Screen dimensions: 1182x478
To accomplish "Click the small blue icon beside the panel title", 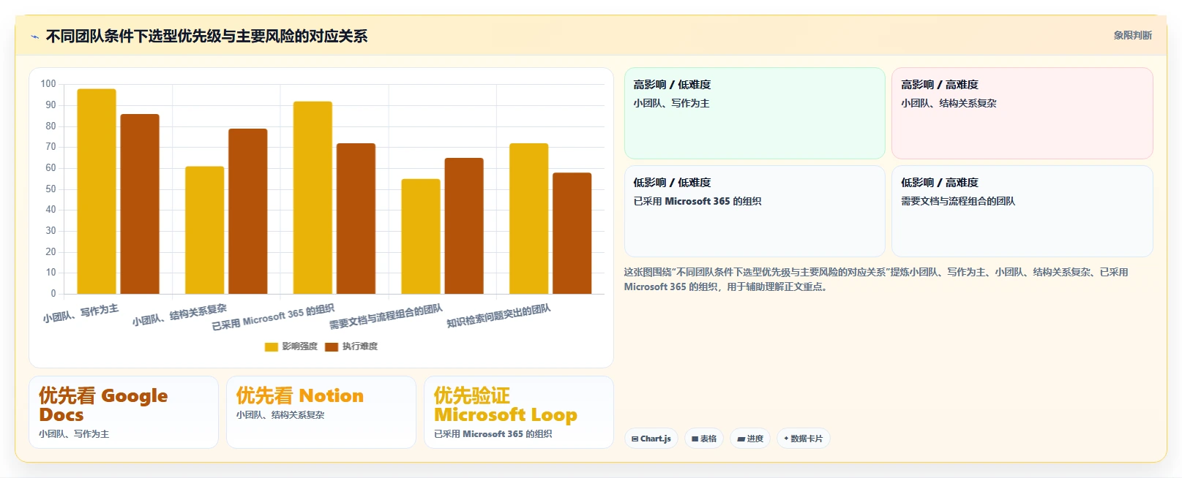I will tap(34, 37).
